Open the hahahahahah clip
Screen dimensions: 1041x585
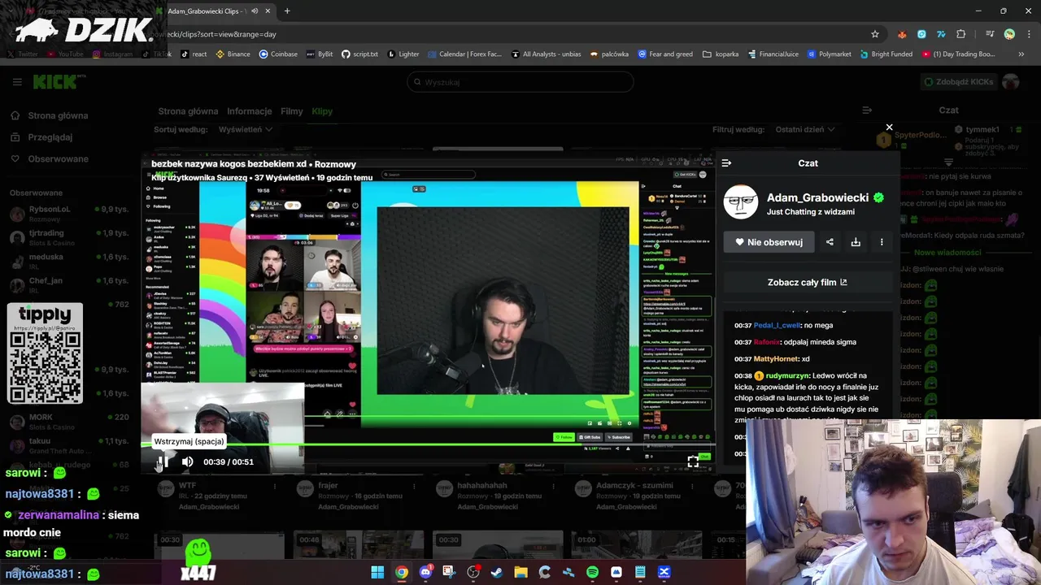tap(481, 485)
